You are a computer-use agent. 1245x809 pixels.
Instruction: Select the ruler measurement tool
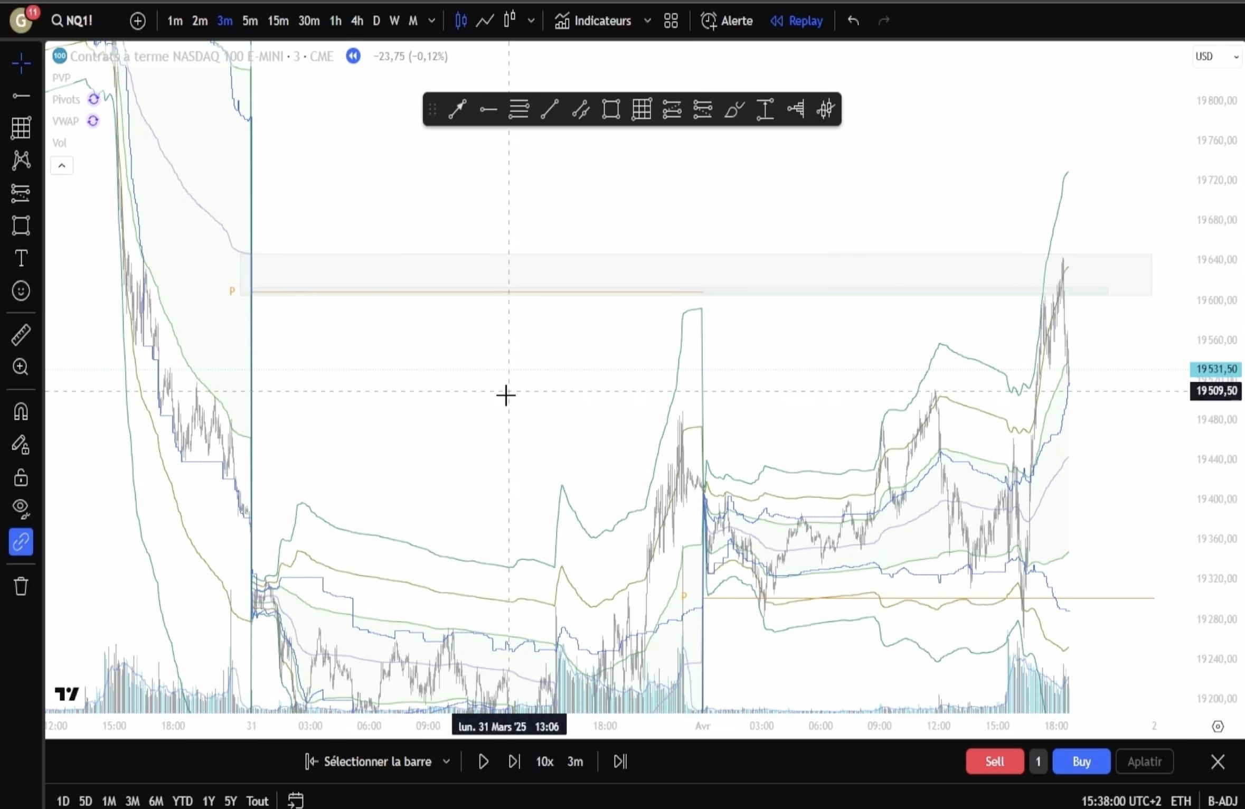(21, 335)
